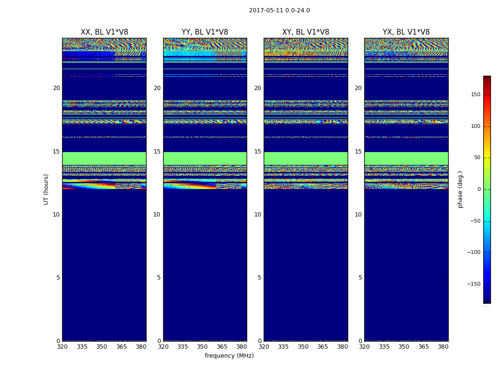Click the 20 hour tick label beside XX panel
This screenshot has width=498, height=379.
[56, 88]
